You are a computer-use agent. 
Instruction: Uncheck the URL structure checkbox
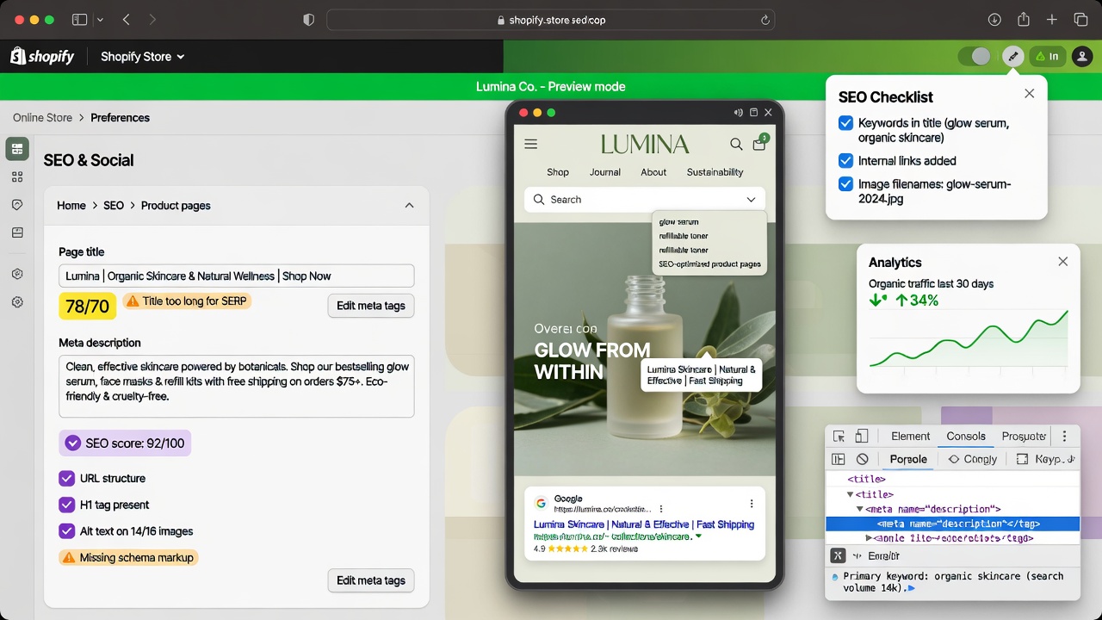[66, 479]
